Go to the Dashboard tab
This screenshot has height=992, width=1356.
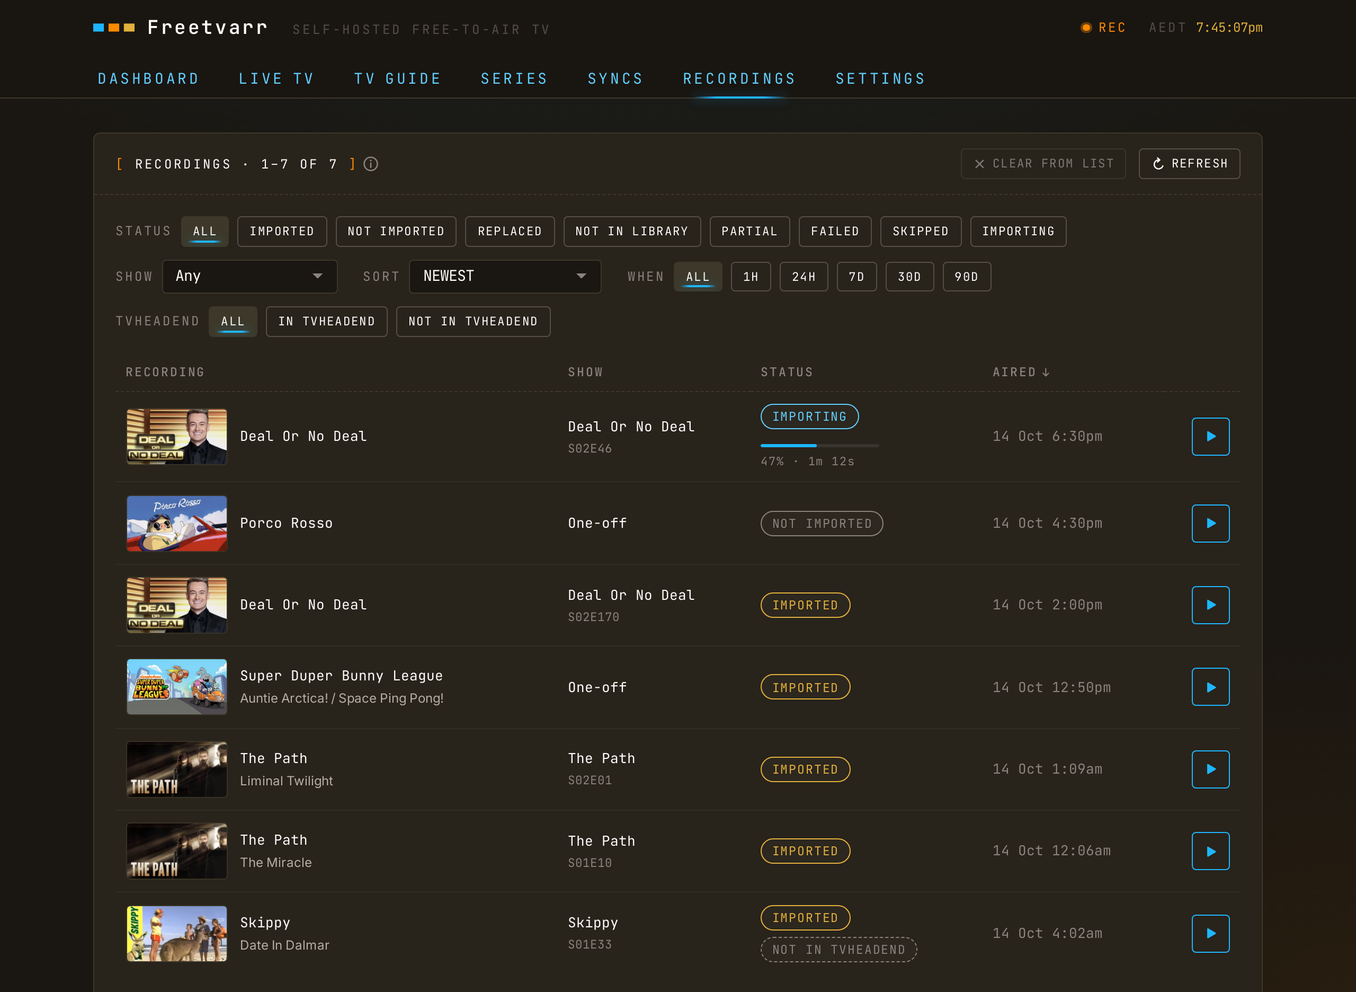148,78
